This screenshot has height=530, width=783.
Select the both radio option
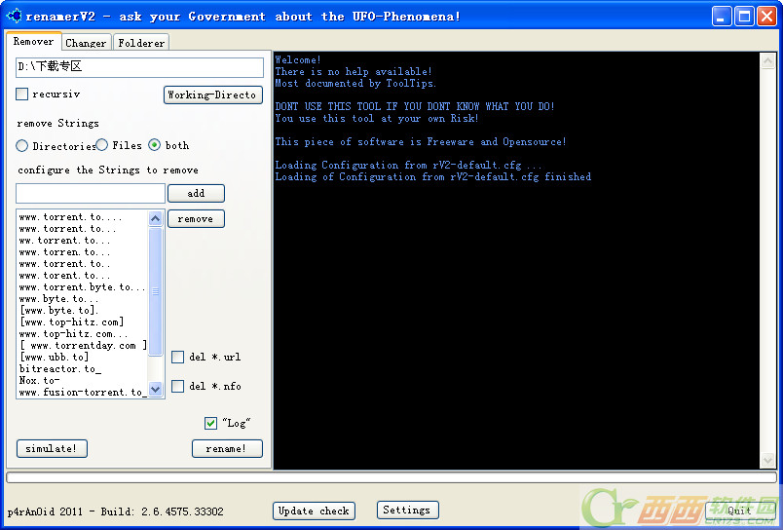coord(155,145)
